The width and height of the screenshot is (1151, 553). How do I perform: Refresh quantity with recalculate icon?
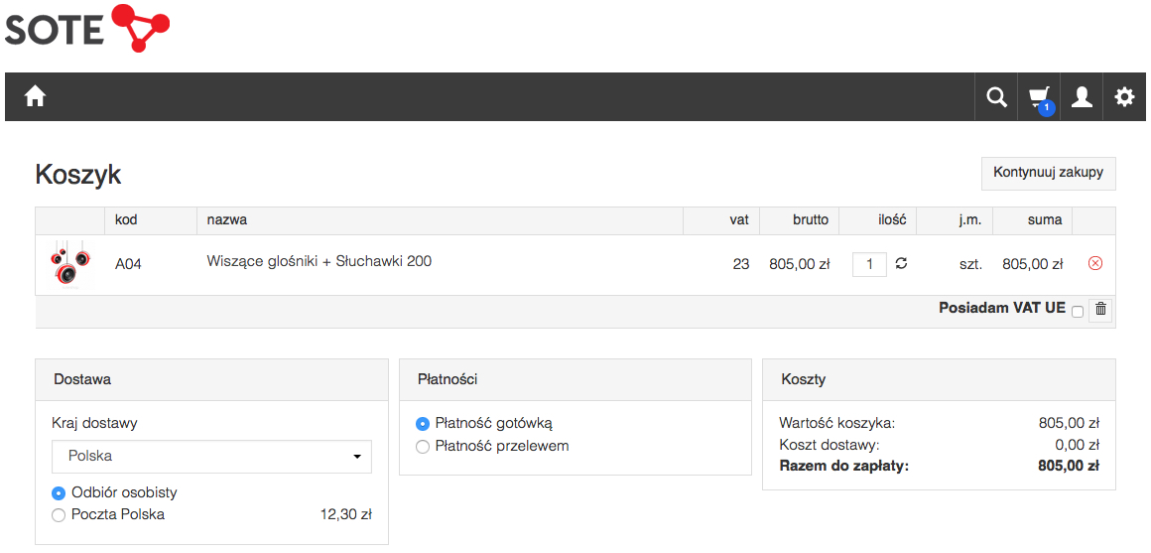pyautogui.click(x=901, y=264)
